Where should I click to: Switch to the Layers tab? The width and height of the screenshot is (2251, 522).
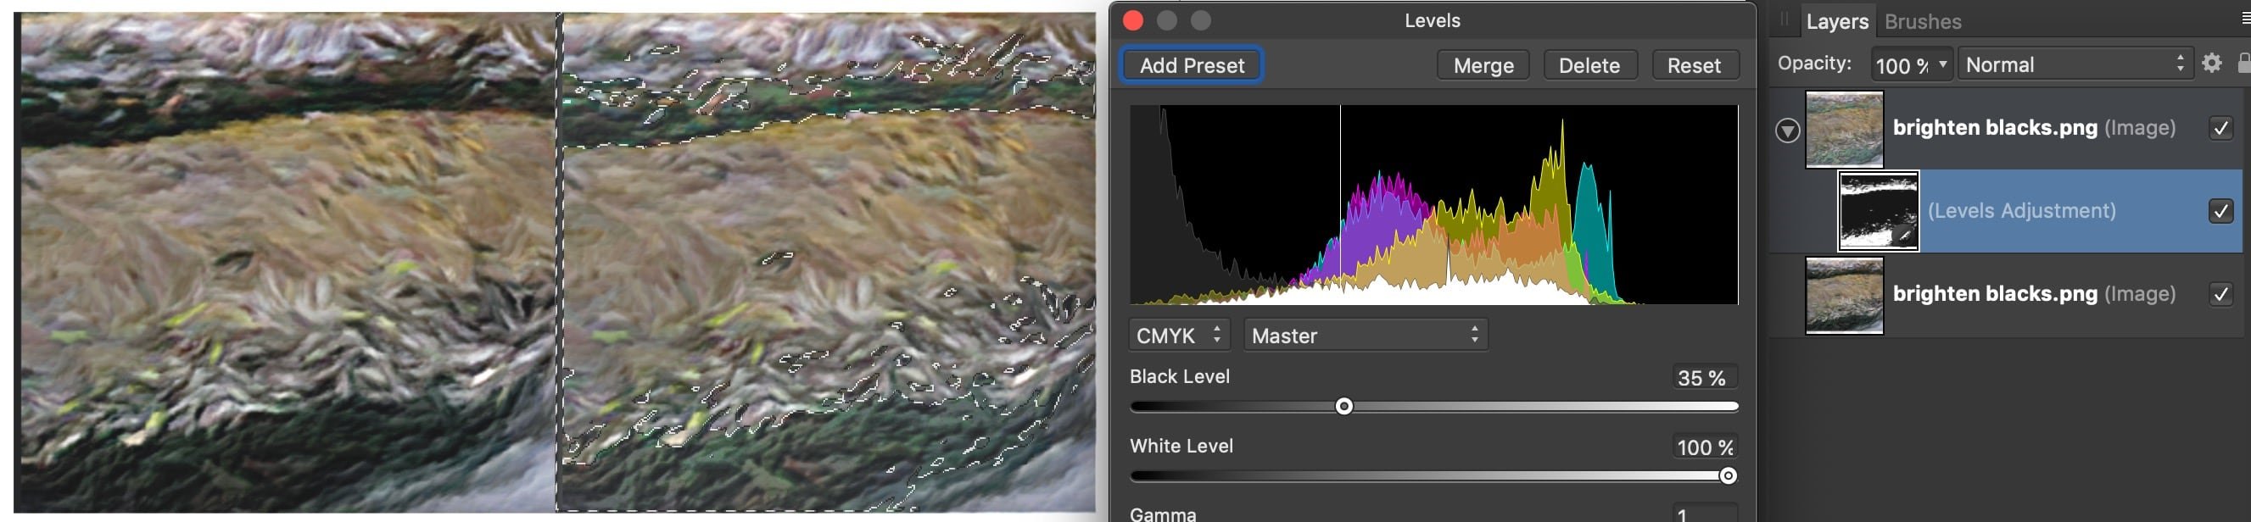coord(1837,21)
